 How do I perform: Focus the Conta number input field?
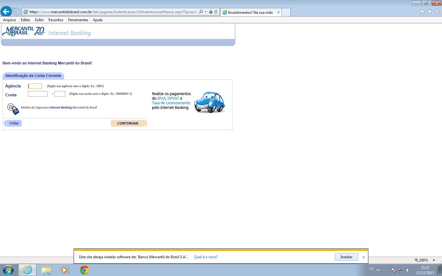(38, 94)
